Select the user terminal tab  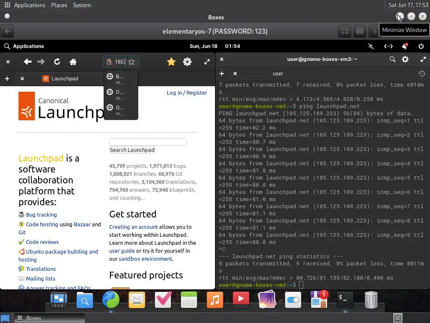[278, 74]
